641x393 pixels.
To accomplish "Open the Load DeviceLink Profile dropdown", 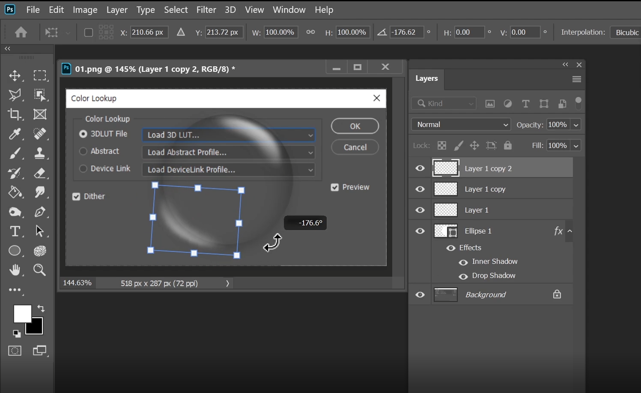I will [229, 170].
